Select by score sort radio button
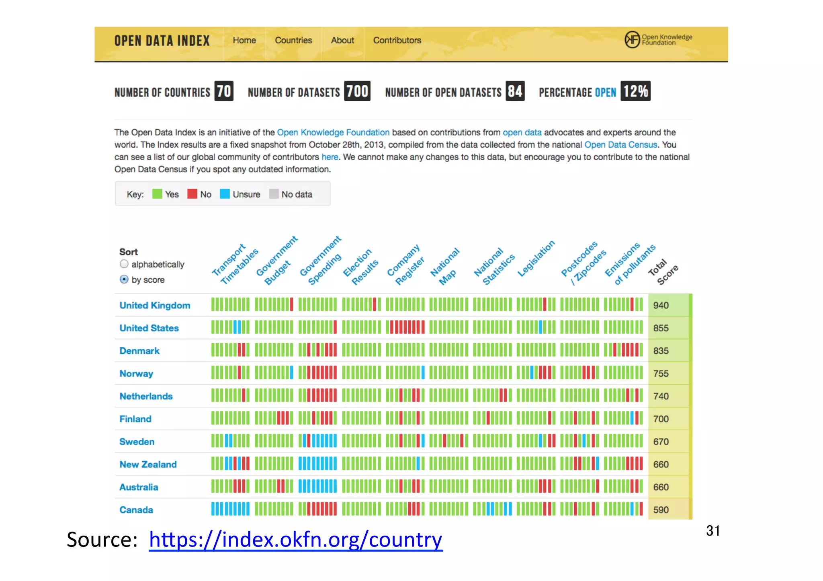Image resolution: width=823 pixels, height=581 pixels. (x=124, y=279)
